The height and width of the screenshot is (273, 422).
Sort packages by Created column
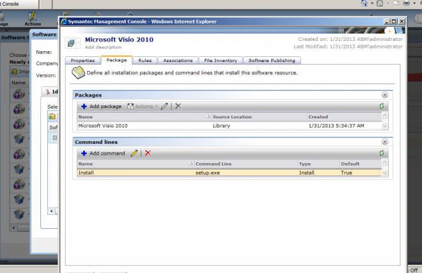click(344, 117)
